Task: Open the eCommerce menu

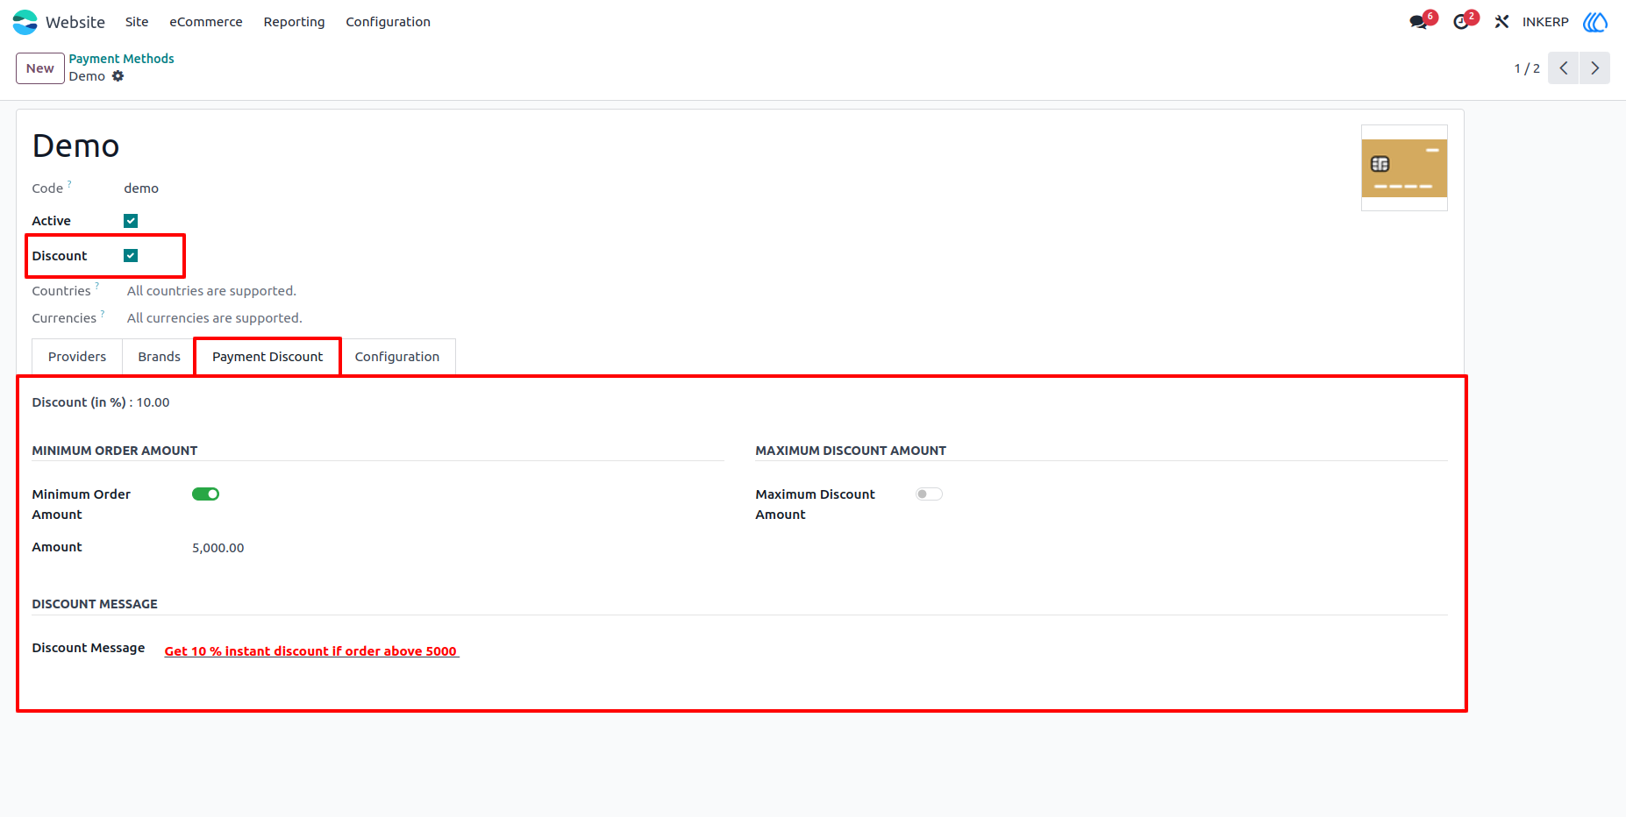Action: click(x=206, y=22)
